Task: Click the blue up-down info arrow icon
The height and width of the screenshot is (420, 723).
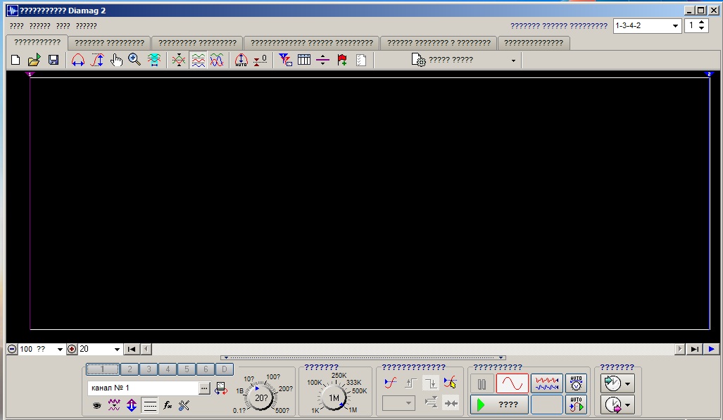Action: (x=132, y=405)
